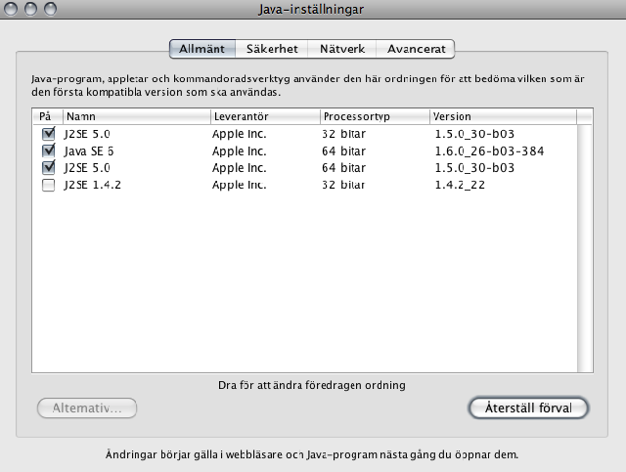Image resolution: width=626 pixels, height=472 pixels.
Task: Click Apple Inc. in Java SE 6 row
Action: tap(239, 151)
